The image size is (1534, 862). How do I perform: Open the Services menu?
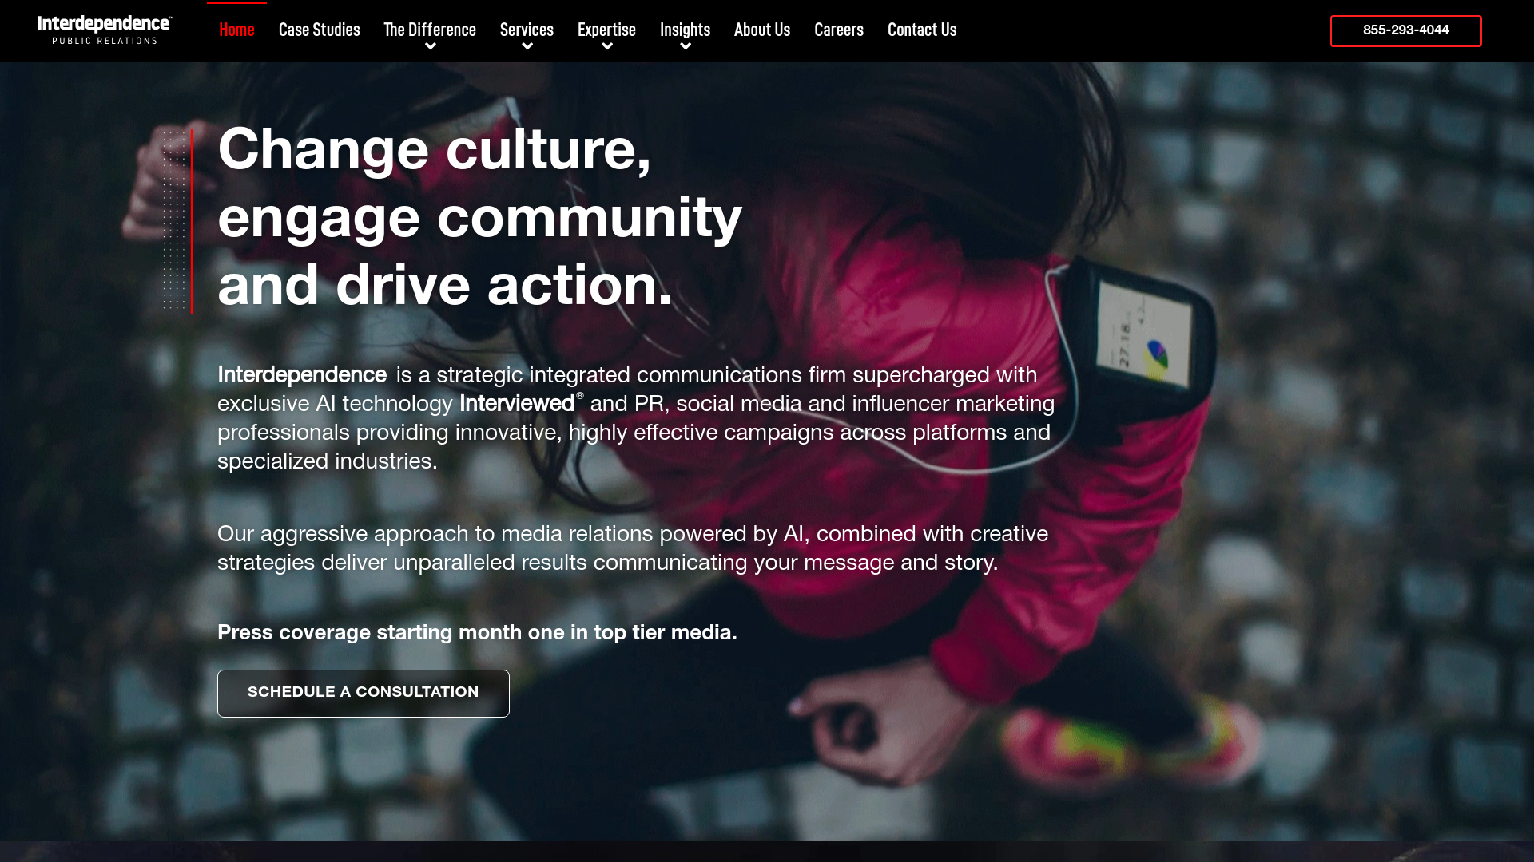[x=527, y=30]
